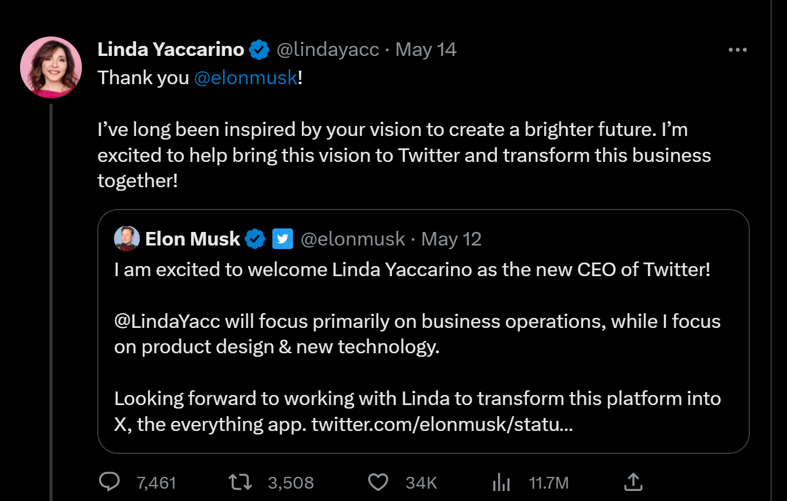Open the May 14 tweet timestamp

coord(426,50)
